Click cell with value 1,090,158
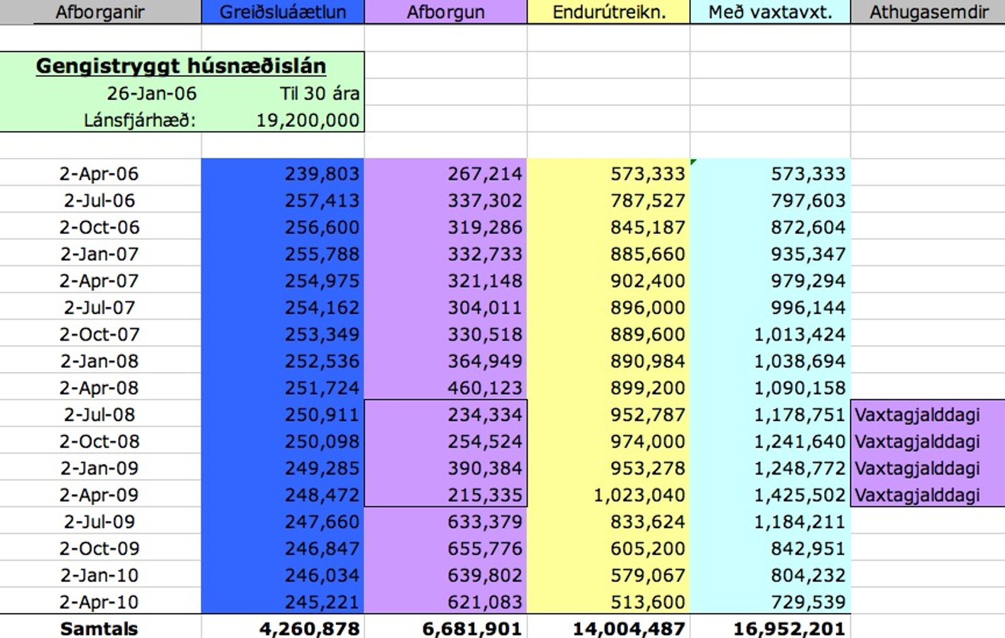Viewport: 1005px width, 638px height. click(770, 387)
